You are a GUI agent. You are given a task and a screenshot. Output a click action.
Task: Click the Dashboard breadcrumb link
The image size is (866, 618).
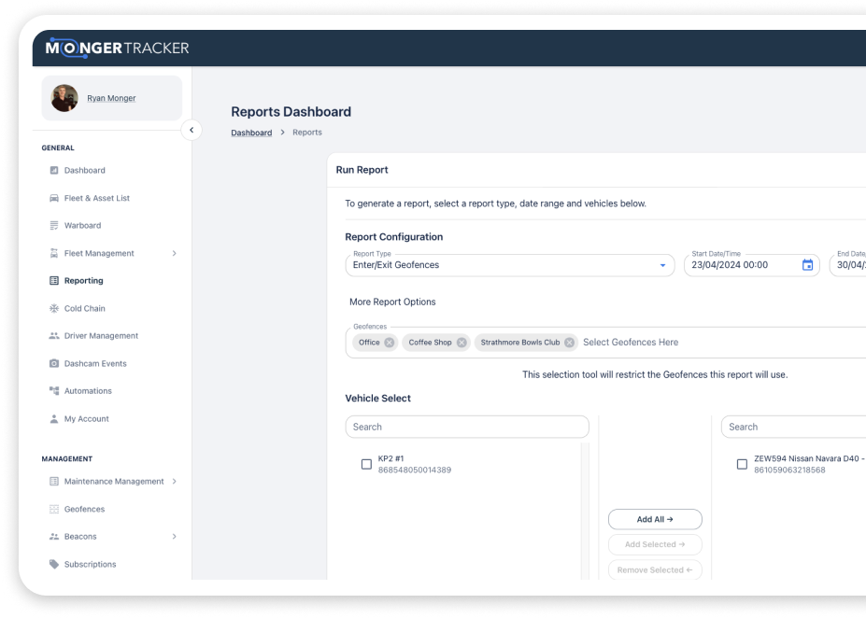click(251, 133)
